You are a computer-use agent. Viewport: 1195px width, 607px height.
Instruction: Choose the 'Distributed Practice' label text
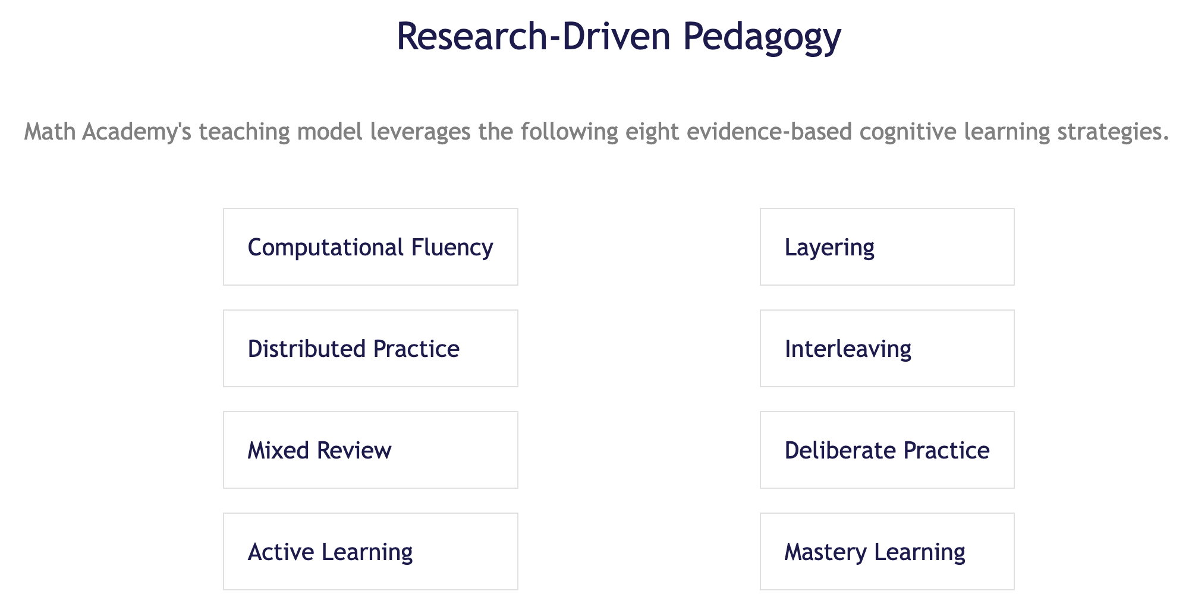coord(353,349)
